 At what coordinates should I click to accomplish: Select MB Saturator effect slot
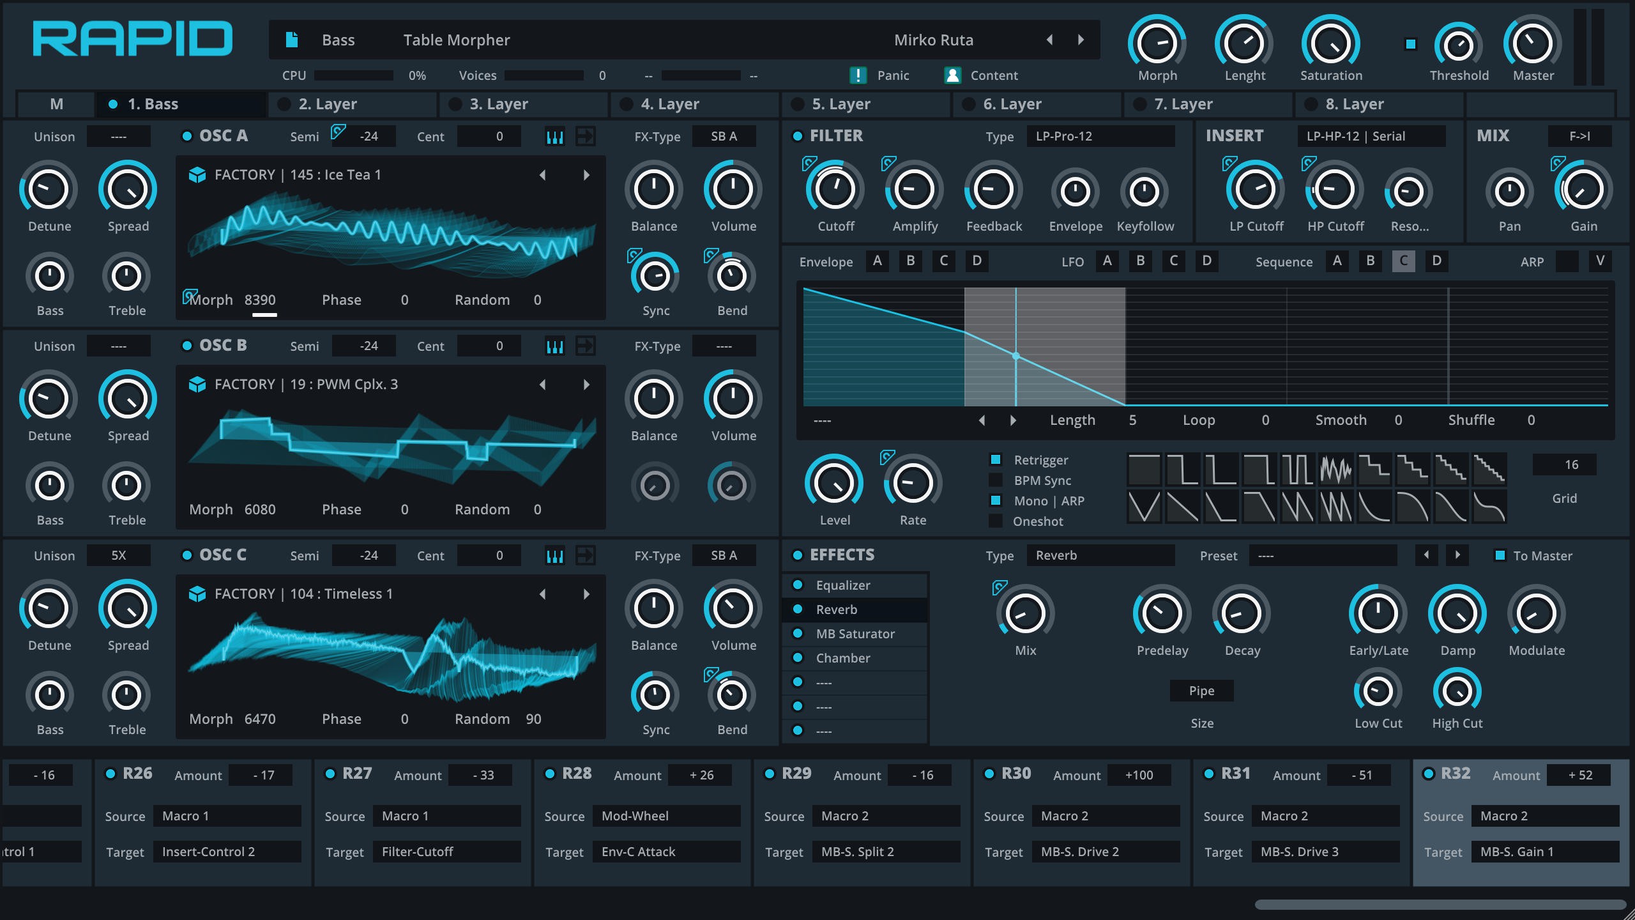[855, 634]
